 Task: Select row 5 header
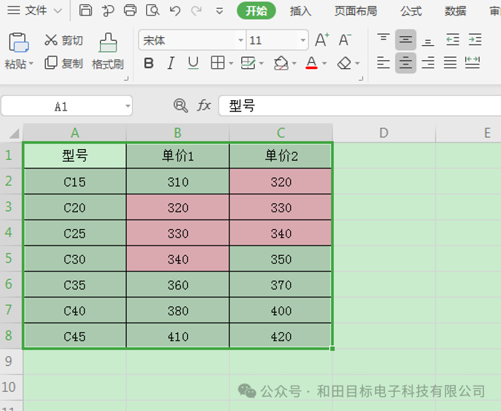pyautogui.click(x=11, y=258)
